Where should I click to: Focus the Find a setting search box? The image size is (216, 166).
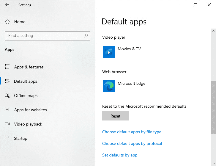coord(47,36)
